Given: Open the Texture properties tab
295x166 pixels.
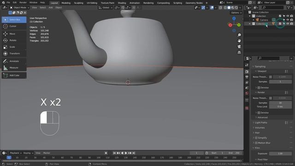Looking at the screenshot, I should click(247, 108).
